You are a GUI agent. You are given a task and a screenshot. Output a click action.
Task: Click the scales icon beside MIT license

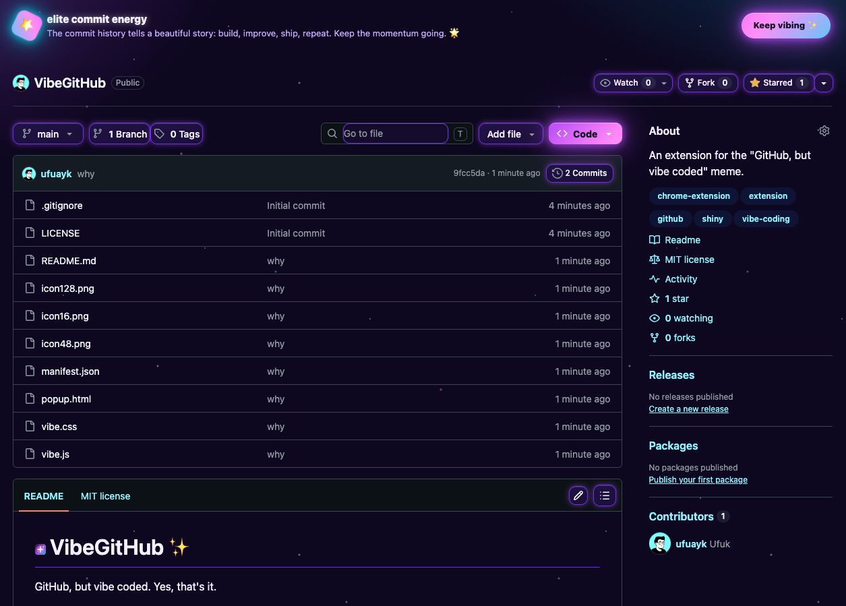(655, 260)
